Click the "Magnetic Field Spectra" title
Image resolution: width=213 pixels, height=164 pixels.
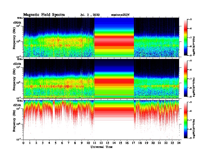click(x=44, y=15)
